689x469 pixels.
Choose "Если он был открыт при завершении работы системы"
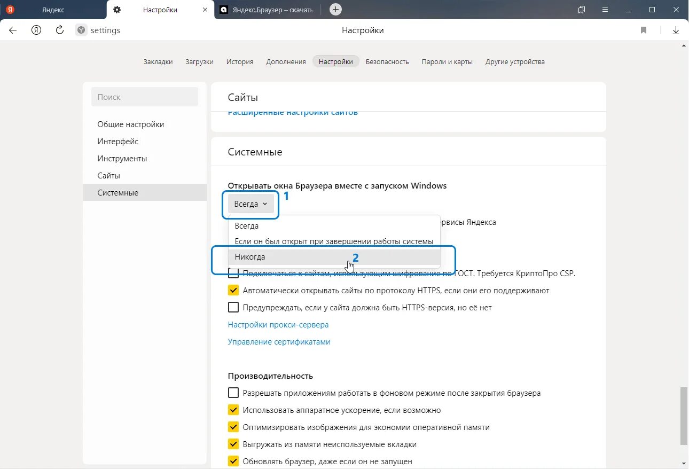click(334, 241)
